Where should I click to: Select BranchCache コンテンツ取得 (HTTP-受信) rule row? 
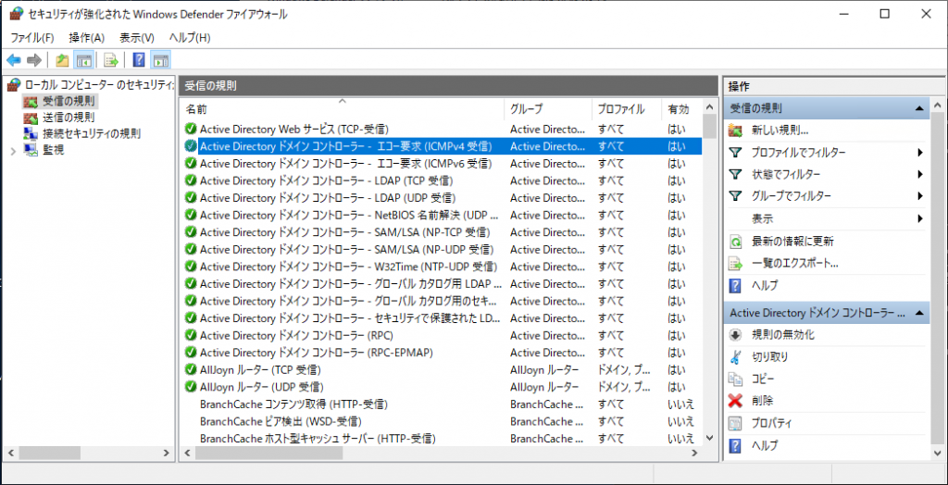click(x=443, y=404)
